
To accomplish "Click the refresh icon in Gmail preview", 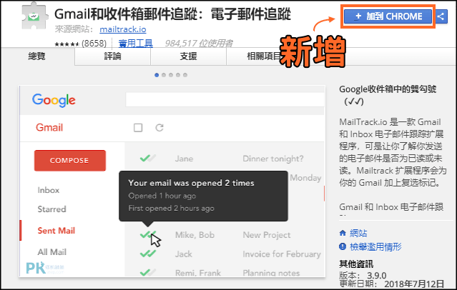I will (159, 128).
